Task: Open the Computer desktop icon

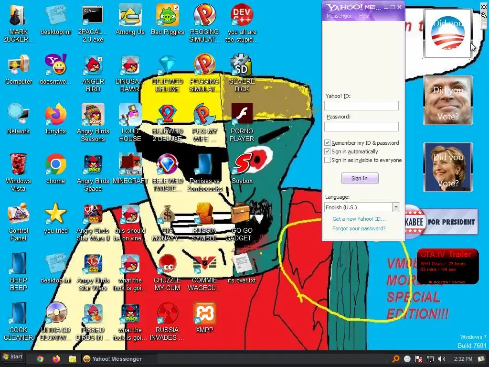Action: click(19, 69)
